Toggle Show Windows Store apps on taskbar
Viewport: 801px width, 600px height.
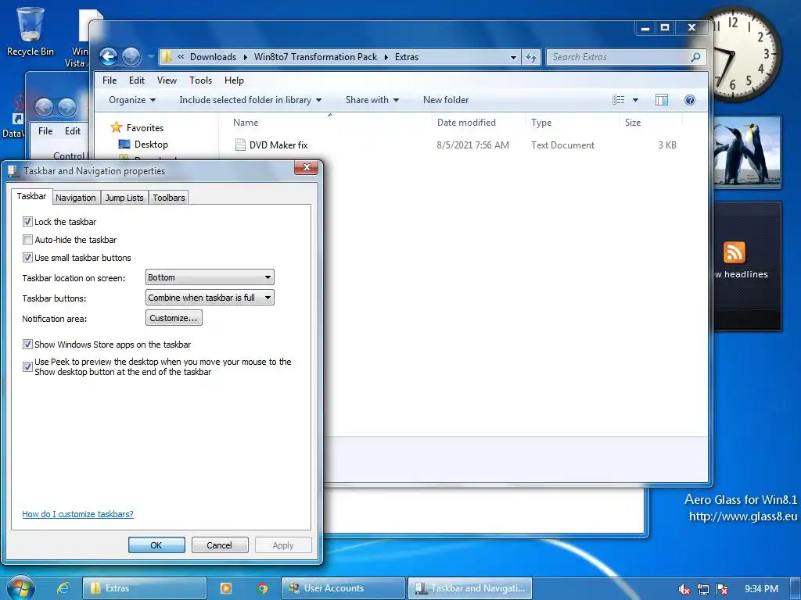tap(27, 345)
